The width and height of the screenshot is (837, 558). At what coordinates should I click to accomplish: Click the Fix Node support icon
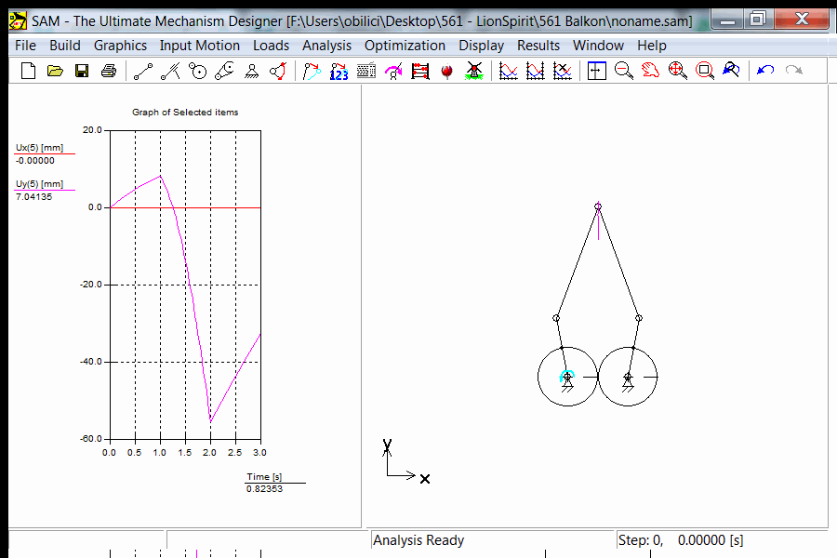point(251,71)
